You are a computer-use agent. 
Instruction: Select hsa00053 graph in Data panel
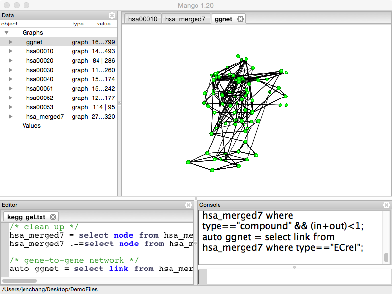40,107
